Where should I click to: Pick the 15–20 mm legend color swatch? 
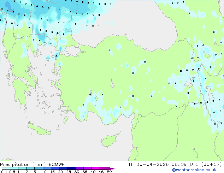coord(55,168)
